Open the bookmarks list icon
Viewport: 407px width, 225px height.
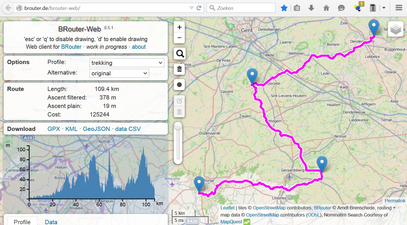tap(297, 8)
